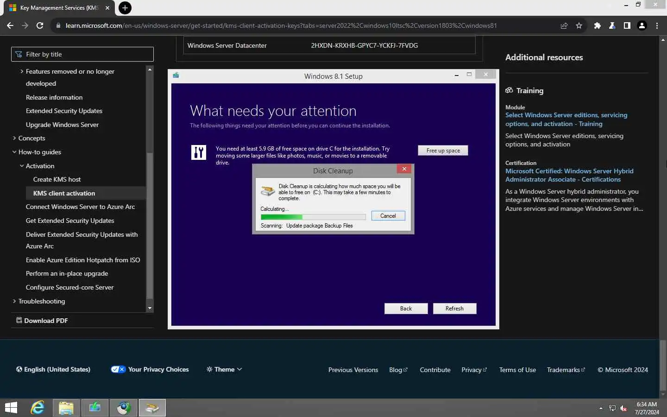Click sidebar scrollbar down arrow
The width and height of the screenshot is (667, 417).
[150, 308]
